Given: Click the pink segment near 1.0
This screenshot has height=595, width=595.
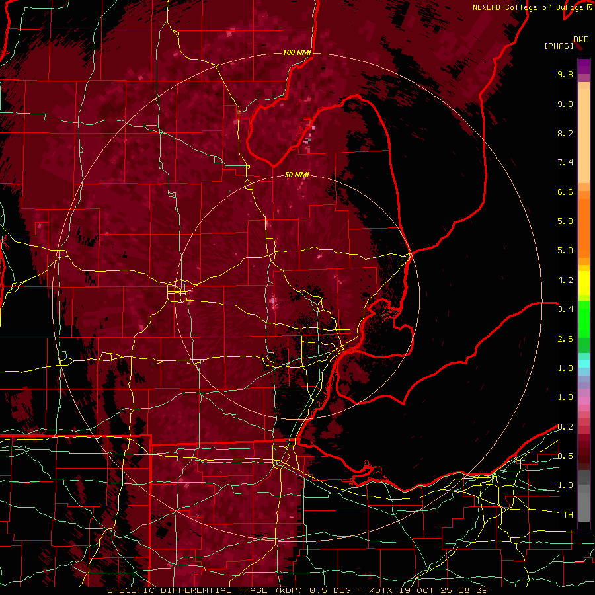Looking at the screenshot, I should pos(584,399).
